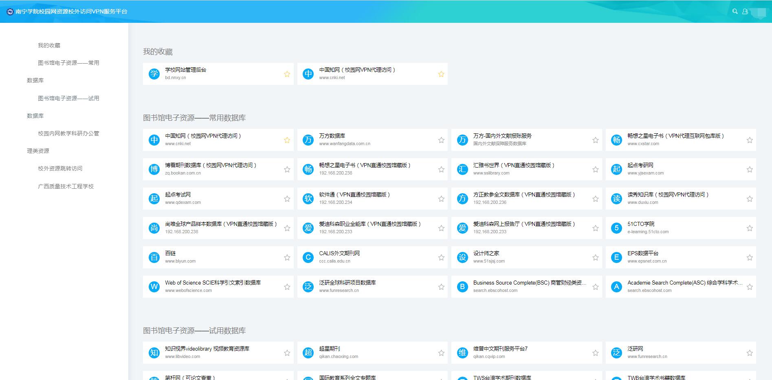This screenshot has width=772, height=380.
Task: Click the search magnifier icon in header
Action: [x=735, y=11]
